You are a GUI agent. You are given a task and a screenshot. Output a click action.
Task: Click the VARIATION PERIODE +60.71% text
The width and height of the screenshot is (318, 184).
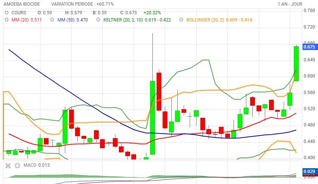(x=83, y=4)
